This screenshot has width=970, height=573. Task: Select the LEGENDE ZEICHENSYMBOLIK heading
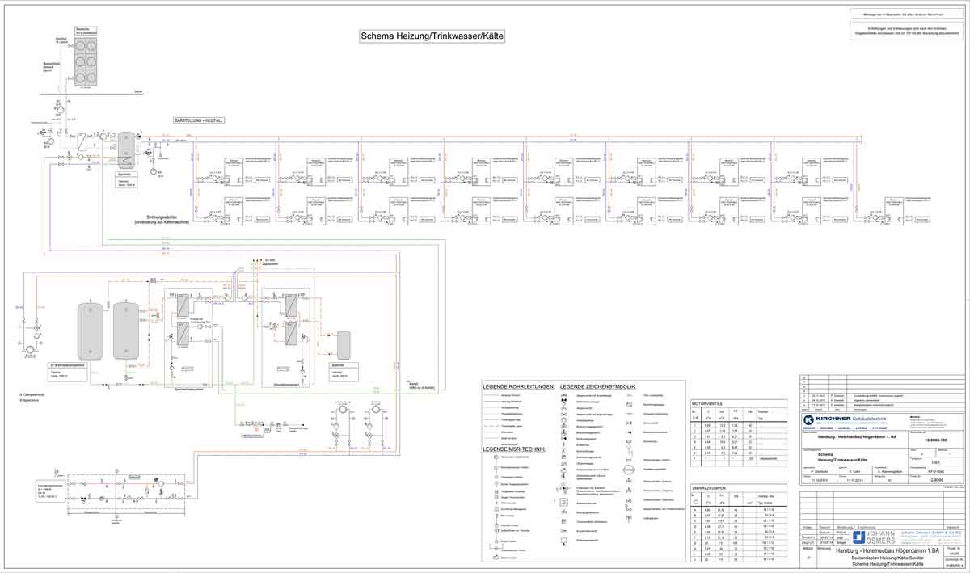(x=598, y=386)
